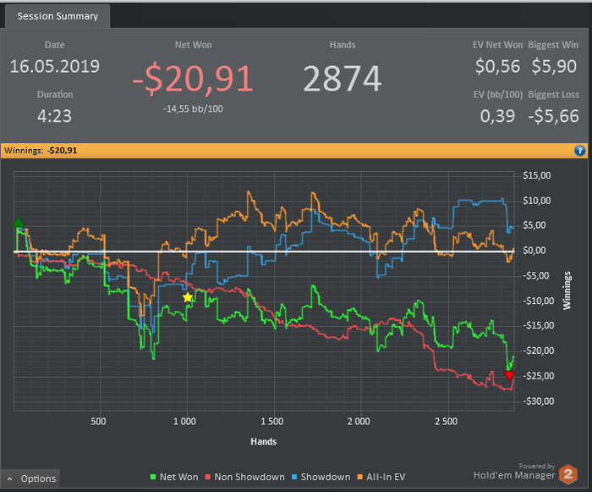This screenshot has width=592, height=492.
Task: Toggle the Showdown legend series
Action: (x=321, y=477)
